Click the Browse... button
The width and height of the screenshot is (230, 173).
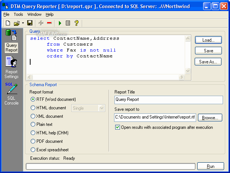click(210, 118)
